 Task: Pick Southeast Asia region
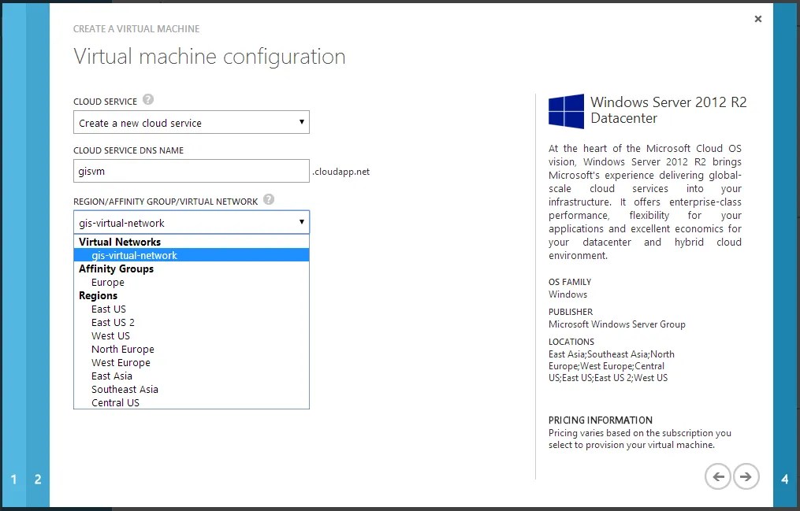click(192, 389)
